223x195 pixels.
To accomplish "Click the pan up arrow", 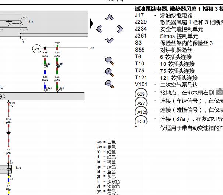I will coord(109,17).
